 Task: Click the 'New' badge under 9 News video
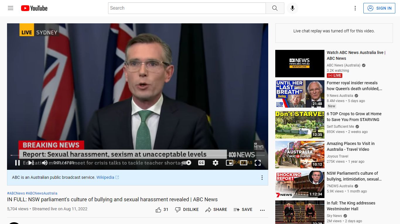[x=331, y=106]
